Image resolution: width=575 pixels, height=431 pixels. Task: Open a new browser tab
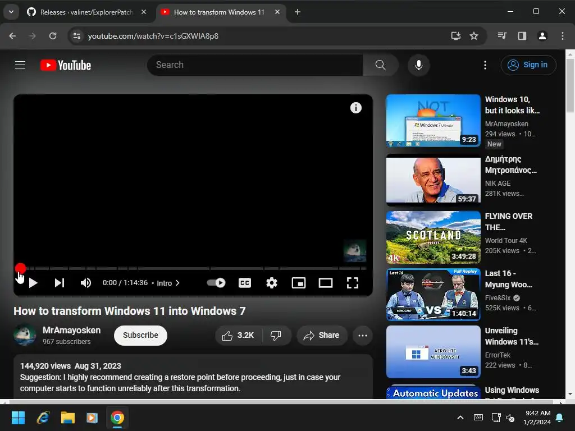click(x=298, y=12)
